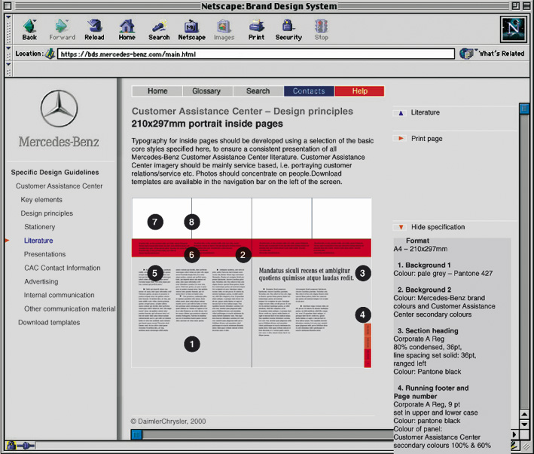This screenshot has height=454, width=534.
Task: Open the Contacts tab
Action: [x=309, y=91]
